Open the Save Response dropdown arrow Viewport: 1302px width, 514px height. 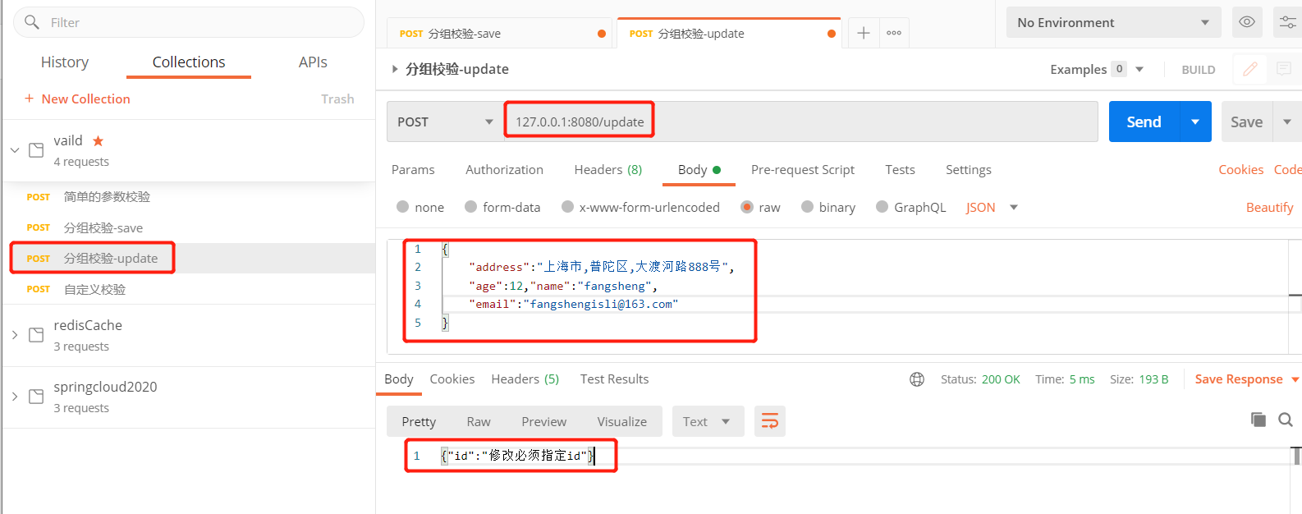tap(1295, 379)
